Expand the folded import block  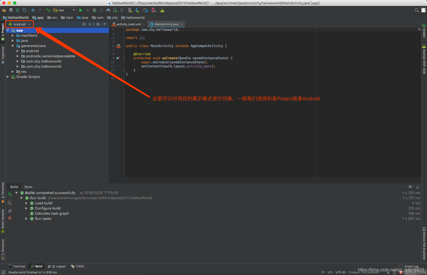coord(124,38)
